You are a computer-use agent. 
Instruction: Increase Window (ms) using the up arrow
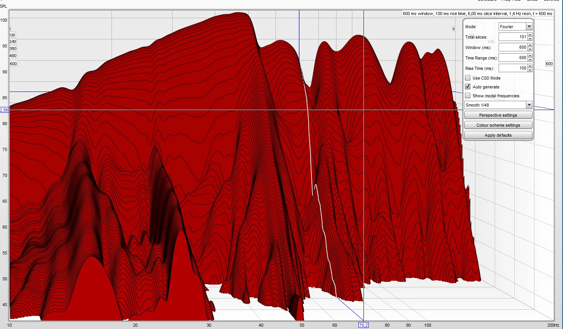(x=530, y=45)
